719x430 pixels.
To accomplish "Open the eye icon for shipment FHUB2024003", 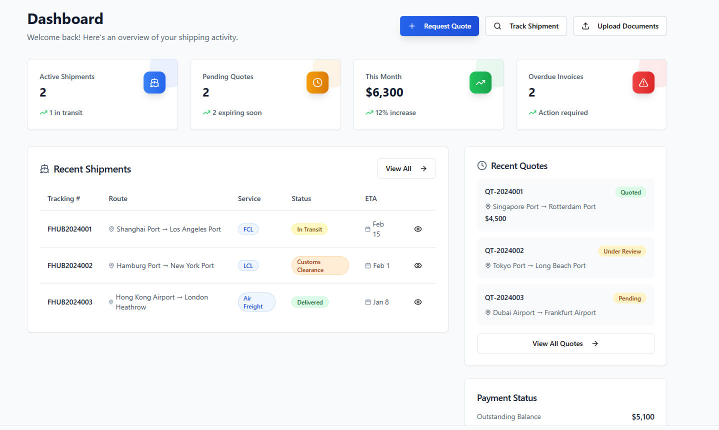I will (418, 302).
